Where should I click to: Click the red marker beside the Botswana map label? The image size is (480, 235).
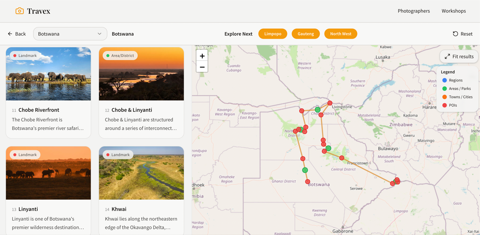click(308, 182)
